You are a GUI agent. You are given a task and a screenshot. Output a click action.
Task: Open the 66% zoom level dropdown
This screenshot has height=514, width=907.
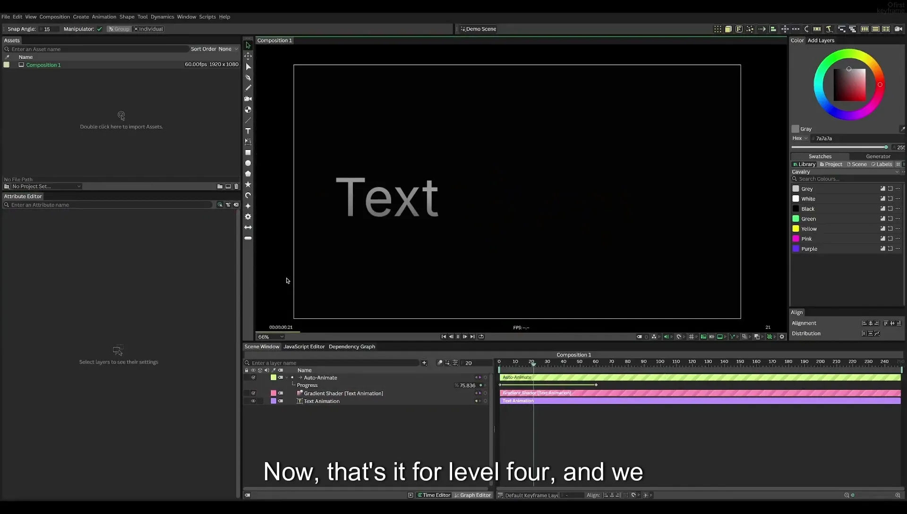pos(271,337)
